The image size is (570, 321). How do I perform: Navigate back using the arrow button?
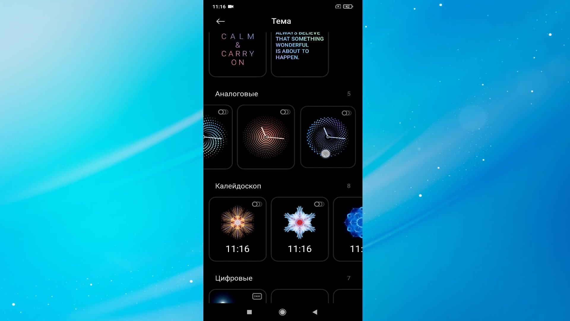coord(220,21)
